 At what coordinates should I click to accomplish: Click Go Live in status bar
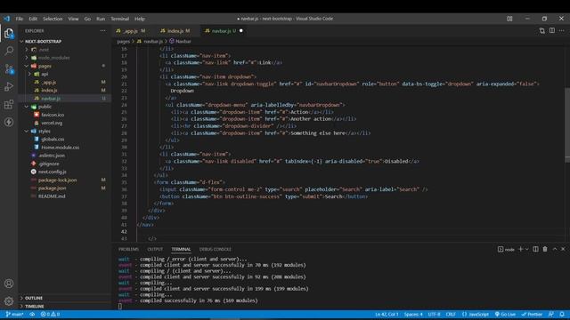coord(505,314)
